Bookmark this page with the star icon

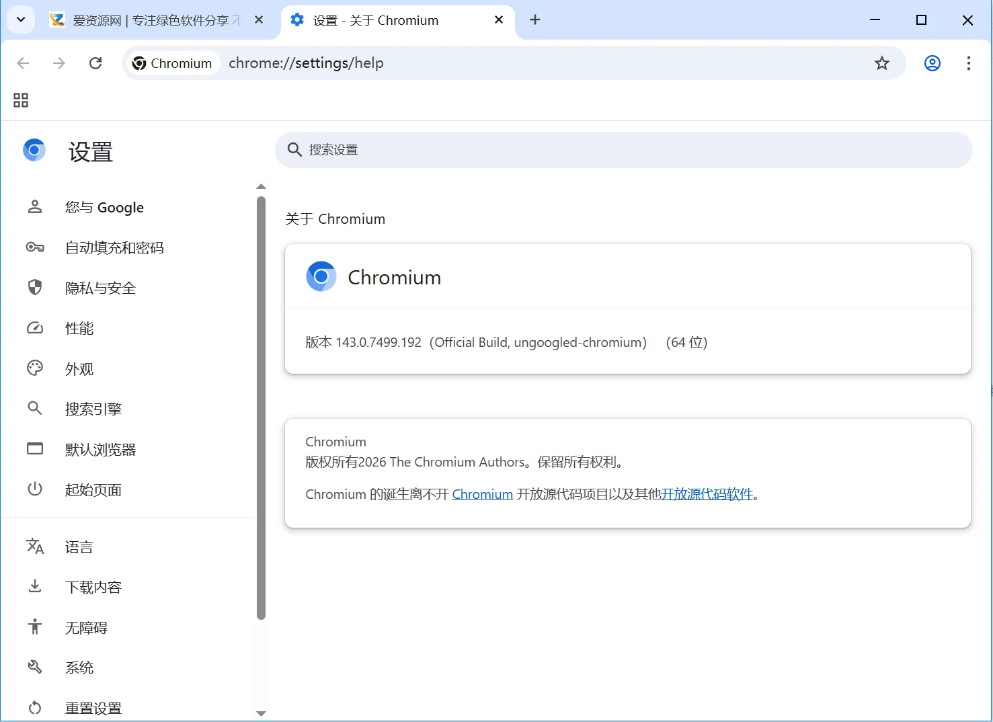click(x=881, y=63)
